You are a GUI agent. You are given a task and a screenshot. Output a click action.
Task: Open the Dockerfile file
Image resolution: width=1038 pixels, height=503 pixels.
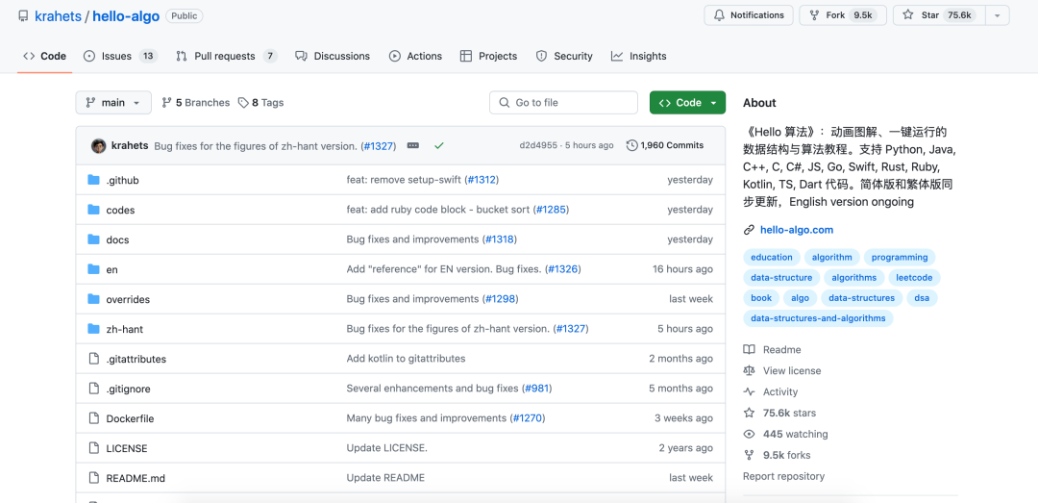pos(130,418)
